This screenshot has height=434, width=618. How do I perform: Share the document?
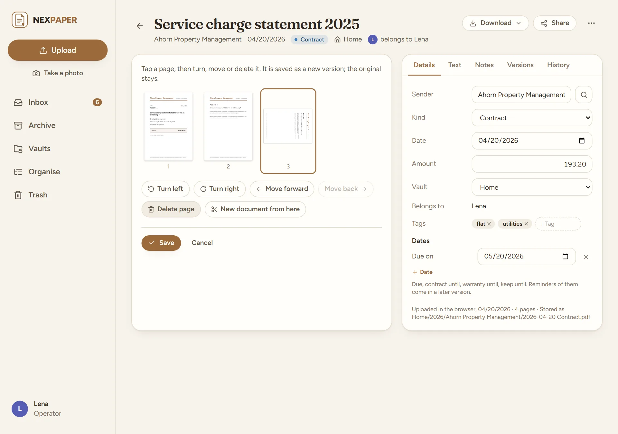[555, 23]
